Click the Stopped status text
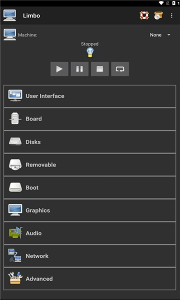This screenshot has width=180, height=300. (89, 44)
